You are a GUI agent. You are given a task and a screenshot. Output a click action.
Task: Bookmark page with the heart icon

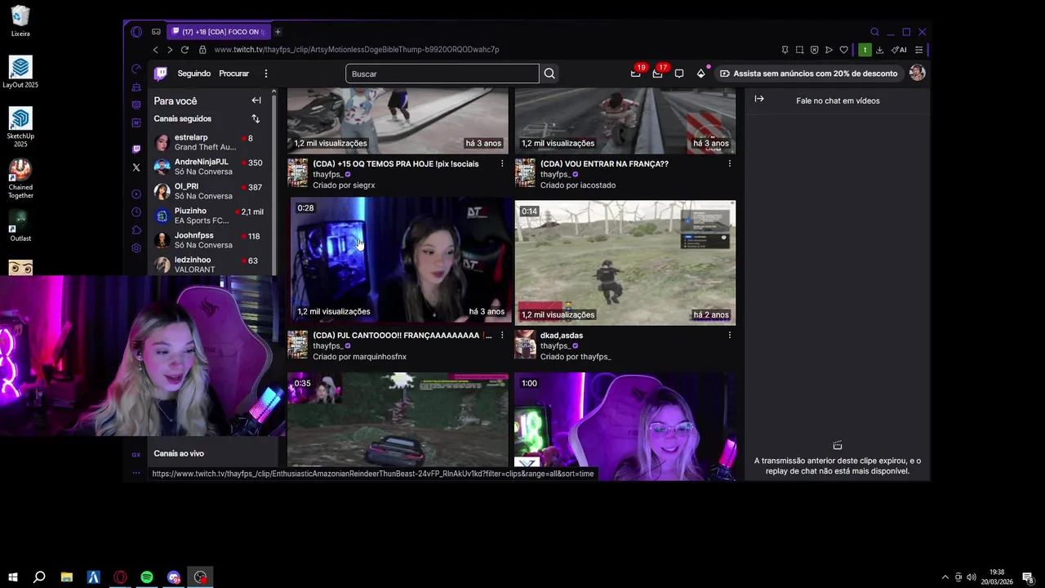843,50
